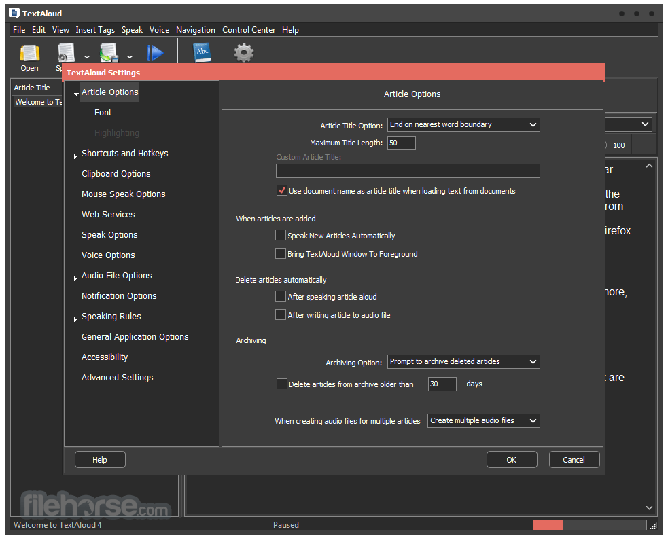Click the Speak toolbar icon

[67, 53]
